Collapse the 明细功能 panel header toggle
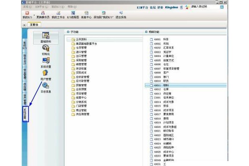Image resolution: width=249 pixels, height=166 pixels. [146, 32]
